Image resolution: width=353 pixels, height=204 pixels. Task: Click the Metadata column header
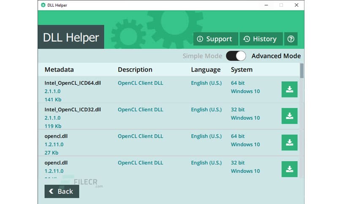[x=59, y=70]
